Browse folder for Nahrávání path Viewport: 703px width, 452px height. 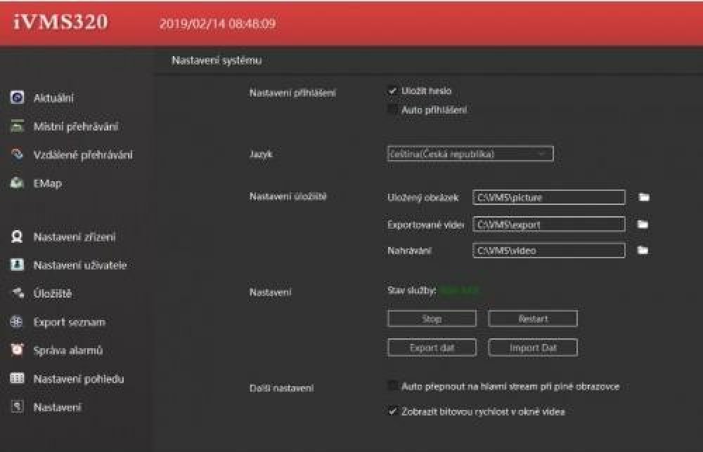(643, 251)
